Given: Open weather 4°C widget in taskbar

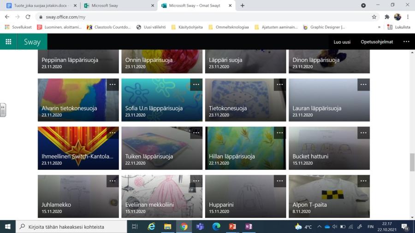Looking at the screenshot, I should 303,227.
